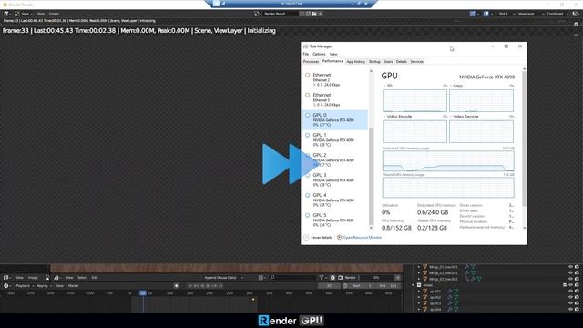This screenshot has width=583, height=328.
Task: Switch to the Details tab in Task Manager
Action: click(x=401, y=62)
